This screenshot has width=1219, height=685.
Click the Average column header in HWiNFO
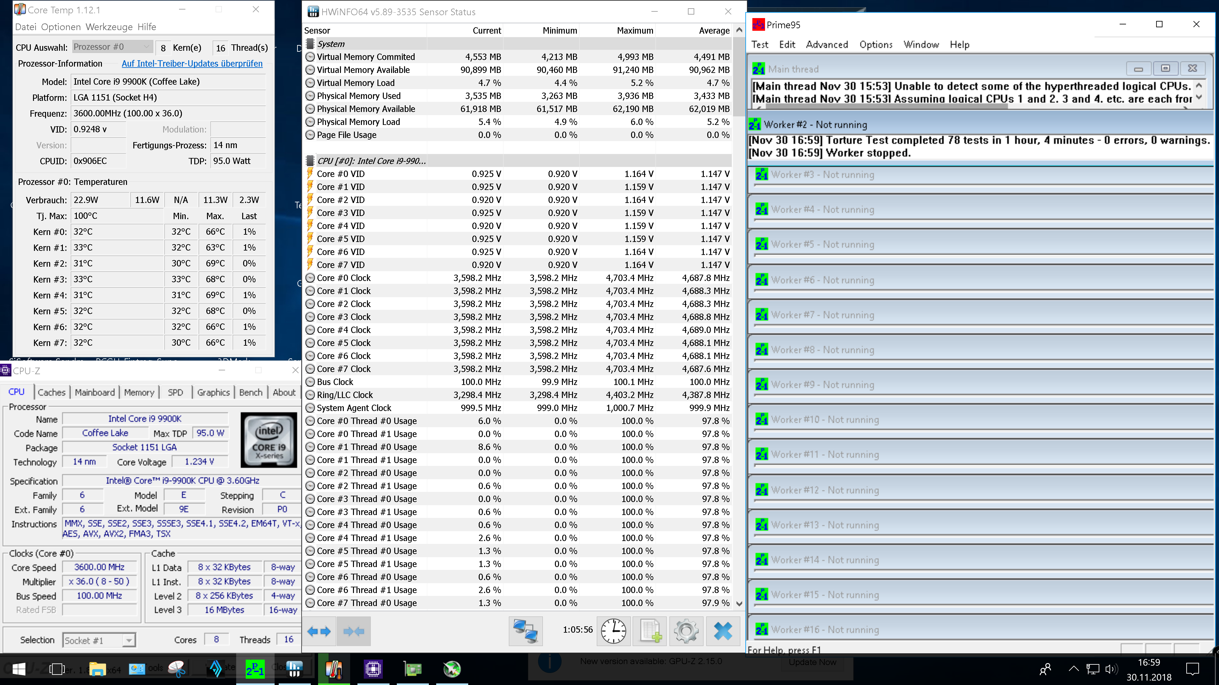694,30
